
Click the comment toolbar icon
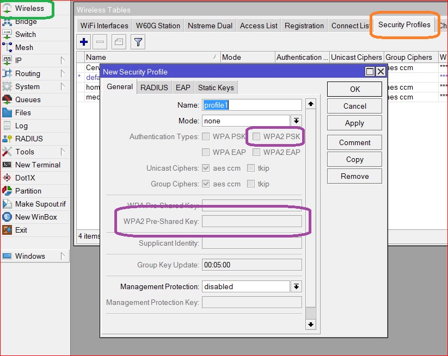click(x=119, y=42)
